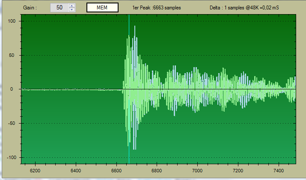Screen dimensions: 306x180
Task: Click the 6600 tick on the sample axis
Action: tap(116, 170)
